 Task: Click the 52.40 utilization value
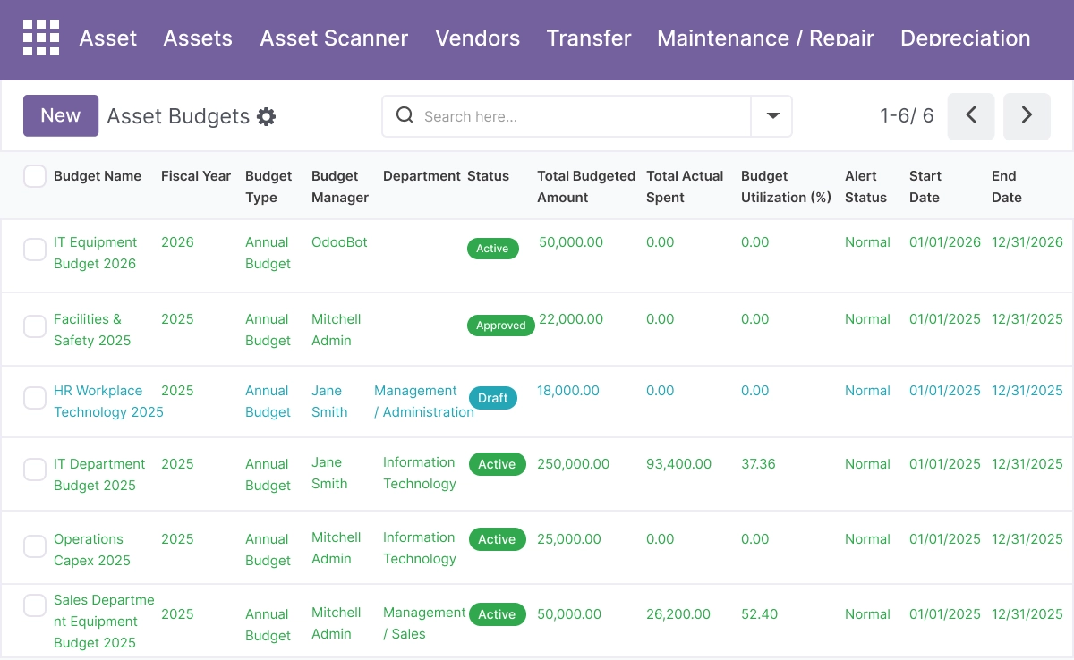[x=759, y=614]
